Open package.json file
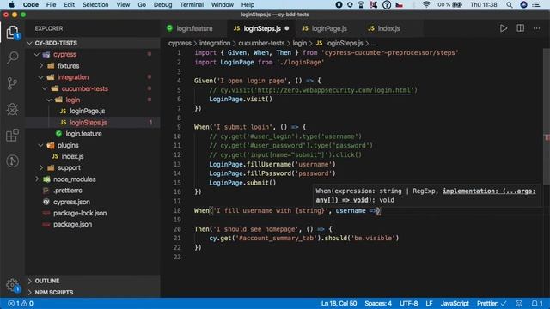This screenshot has height=309, width=550. point(72,224)
